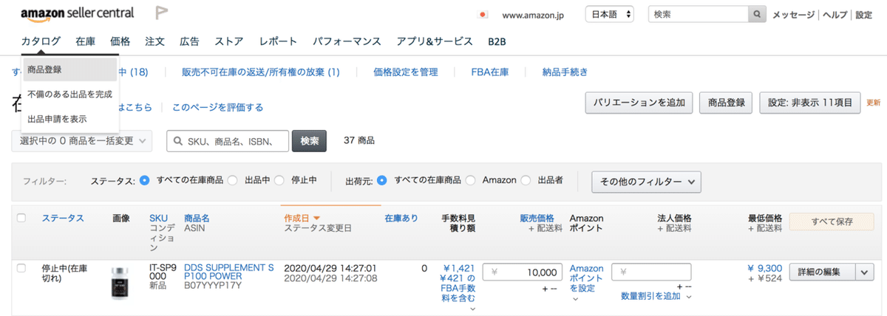Open the FBA在庫 link
887x316 pixels.
click(x=489, y=72)
